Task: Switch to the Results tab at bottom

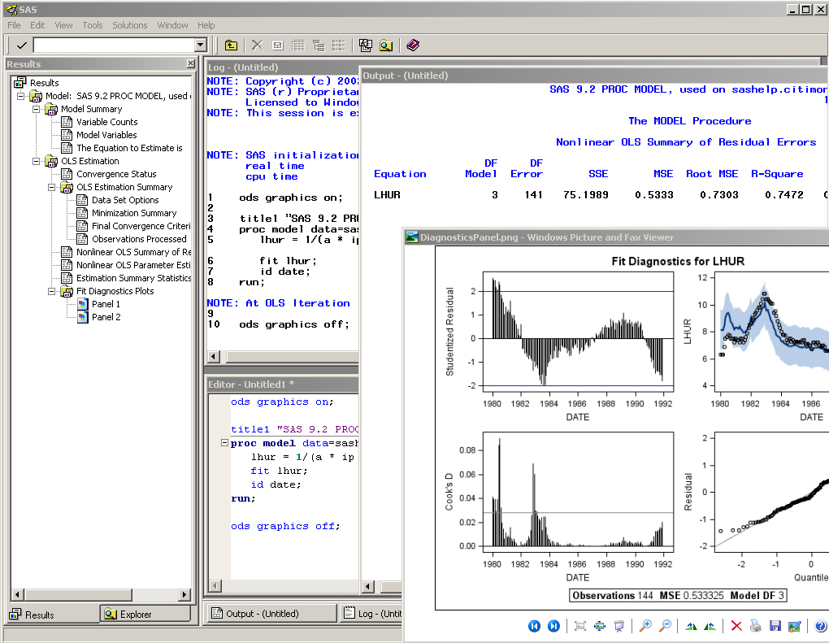Action: point(53,615)
